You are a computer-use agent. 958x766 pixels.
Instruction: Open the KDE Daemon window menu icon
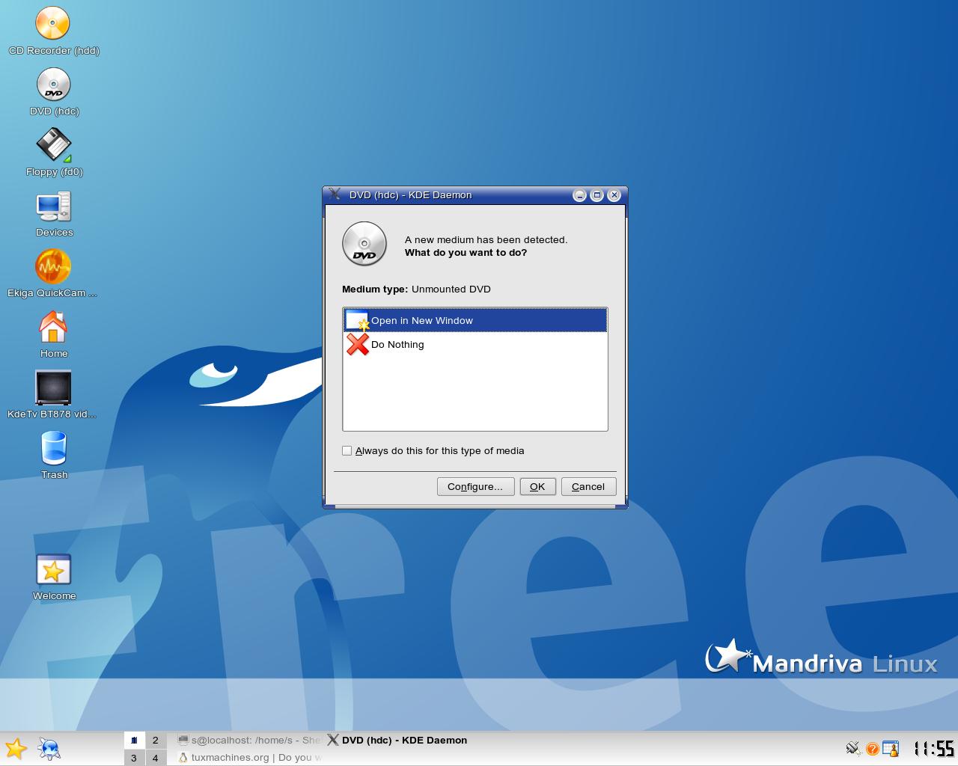[x=335, y=194]
